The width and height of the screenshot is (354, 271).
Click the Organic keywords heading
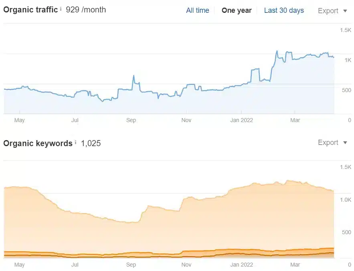coord(38,143)
